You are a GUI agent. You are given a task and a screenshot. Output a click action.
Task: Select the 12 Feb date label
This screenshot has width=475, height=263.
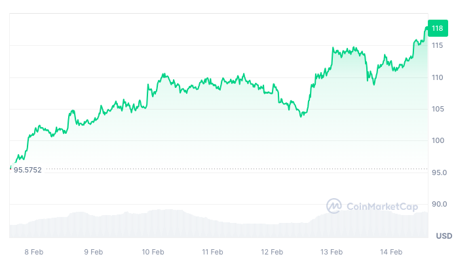click(x=272, y=252)
